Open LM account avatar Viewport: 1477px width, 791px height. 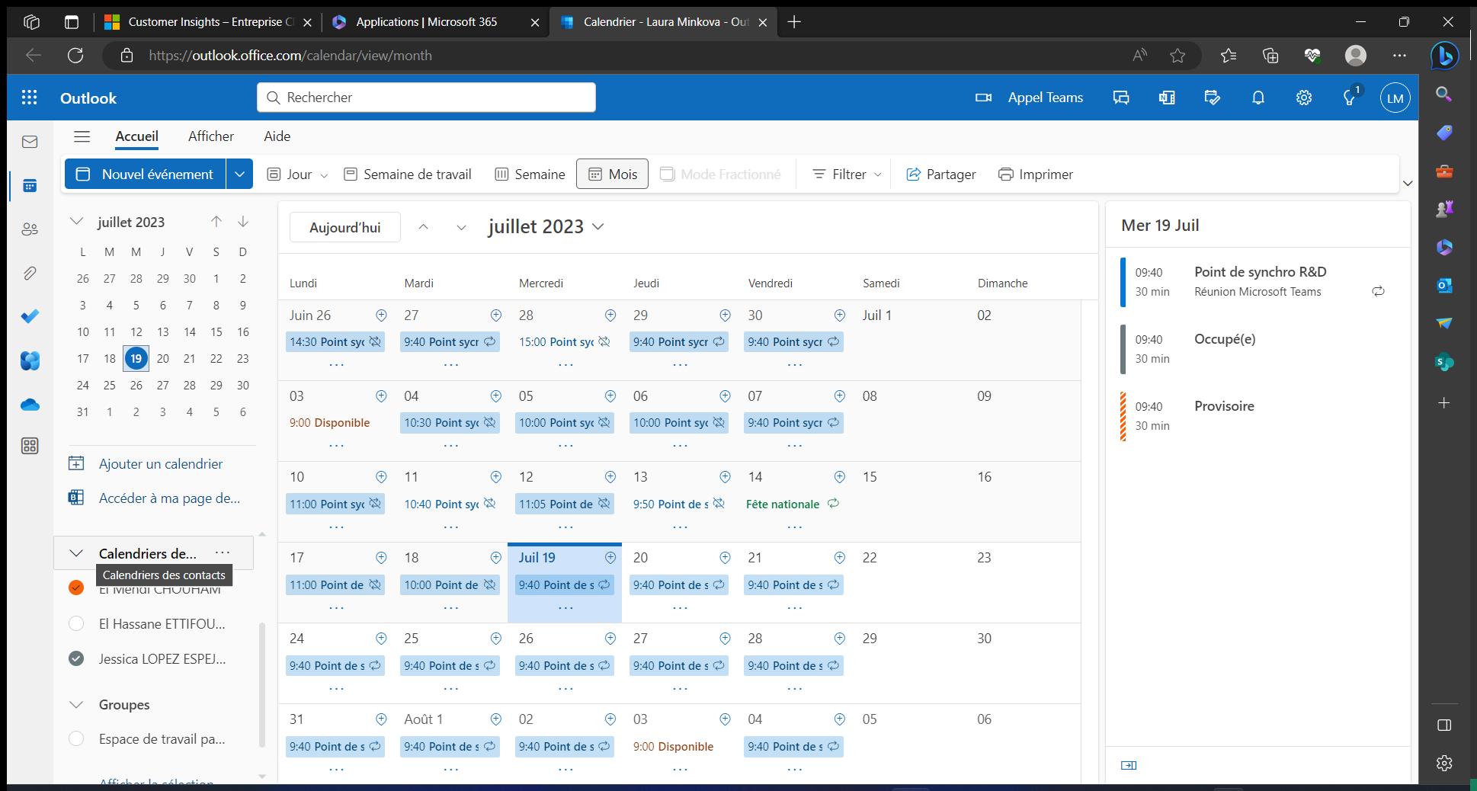(1395, 98)
